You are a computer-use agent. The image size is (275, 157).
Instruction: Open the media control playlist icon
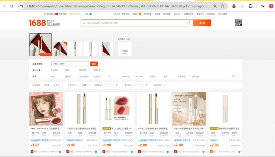(263, 6)
